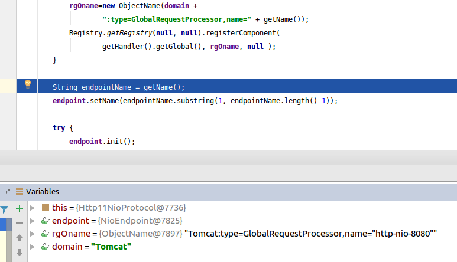Click the restore layout icon beside Variables
This screenshot has width=457, height=262.
7,192
